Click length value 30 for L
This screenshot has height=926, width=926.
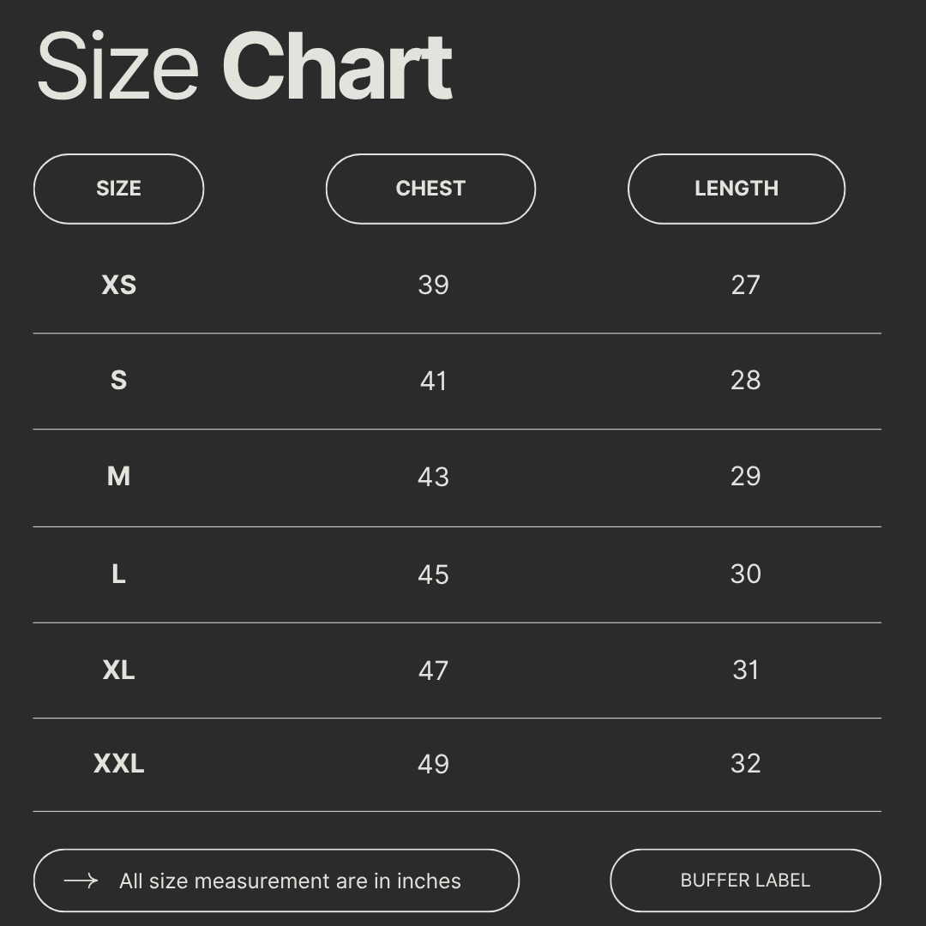pos(745,574)
